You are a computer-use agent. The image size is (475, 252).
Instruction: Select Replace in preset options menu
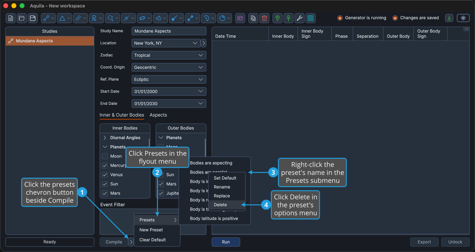[x=227, y=196]
